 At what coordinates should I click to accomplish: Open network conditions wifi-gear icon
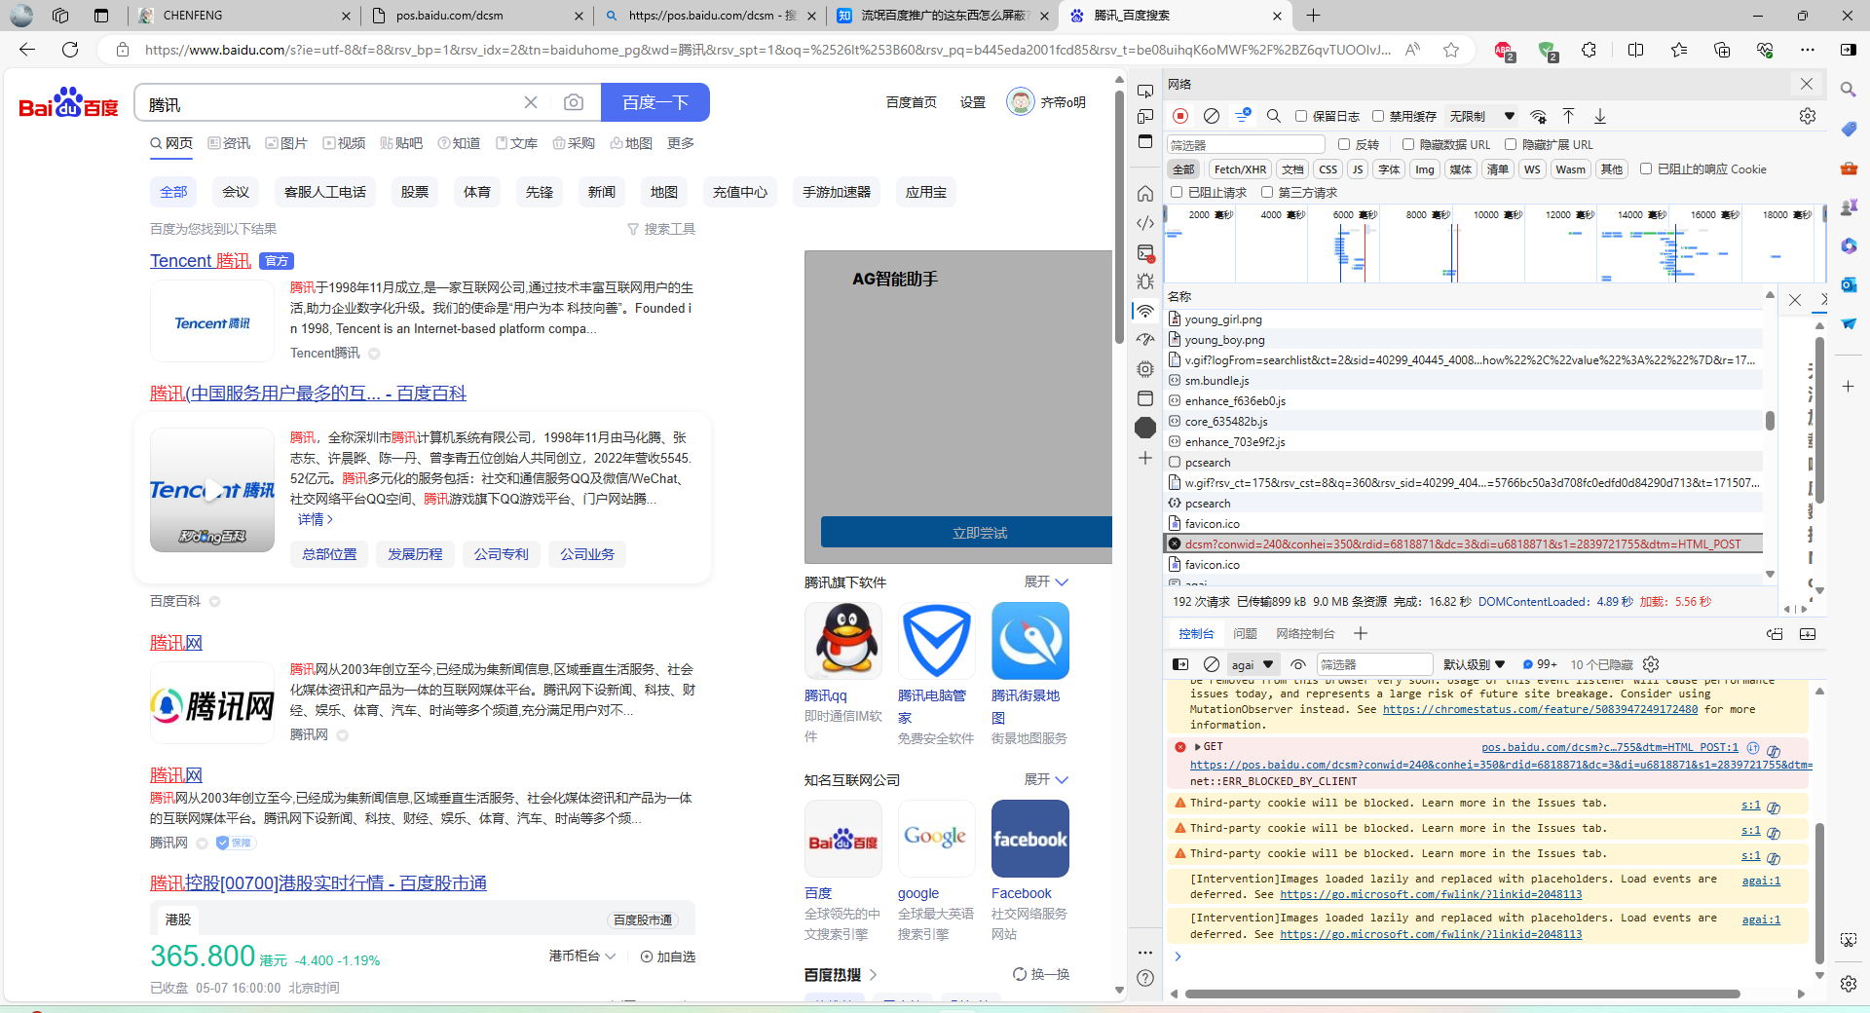tap(1538, 116)
